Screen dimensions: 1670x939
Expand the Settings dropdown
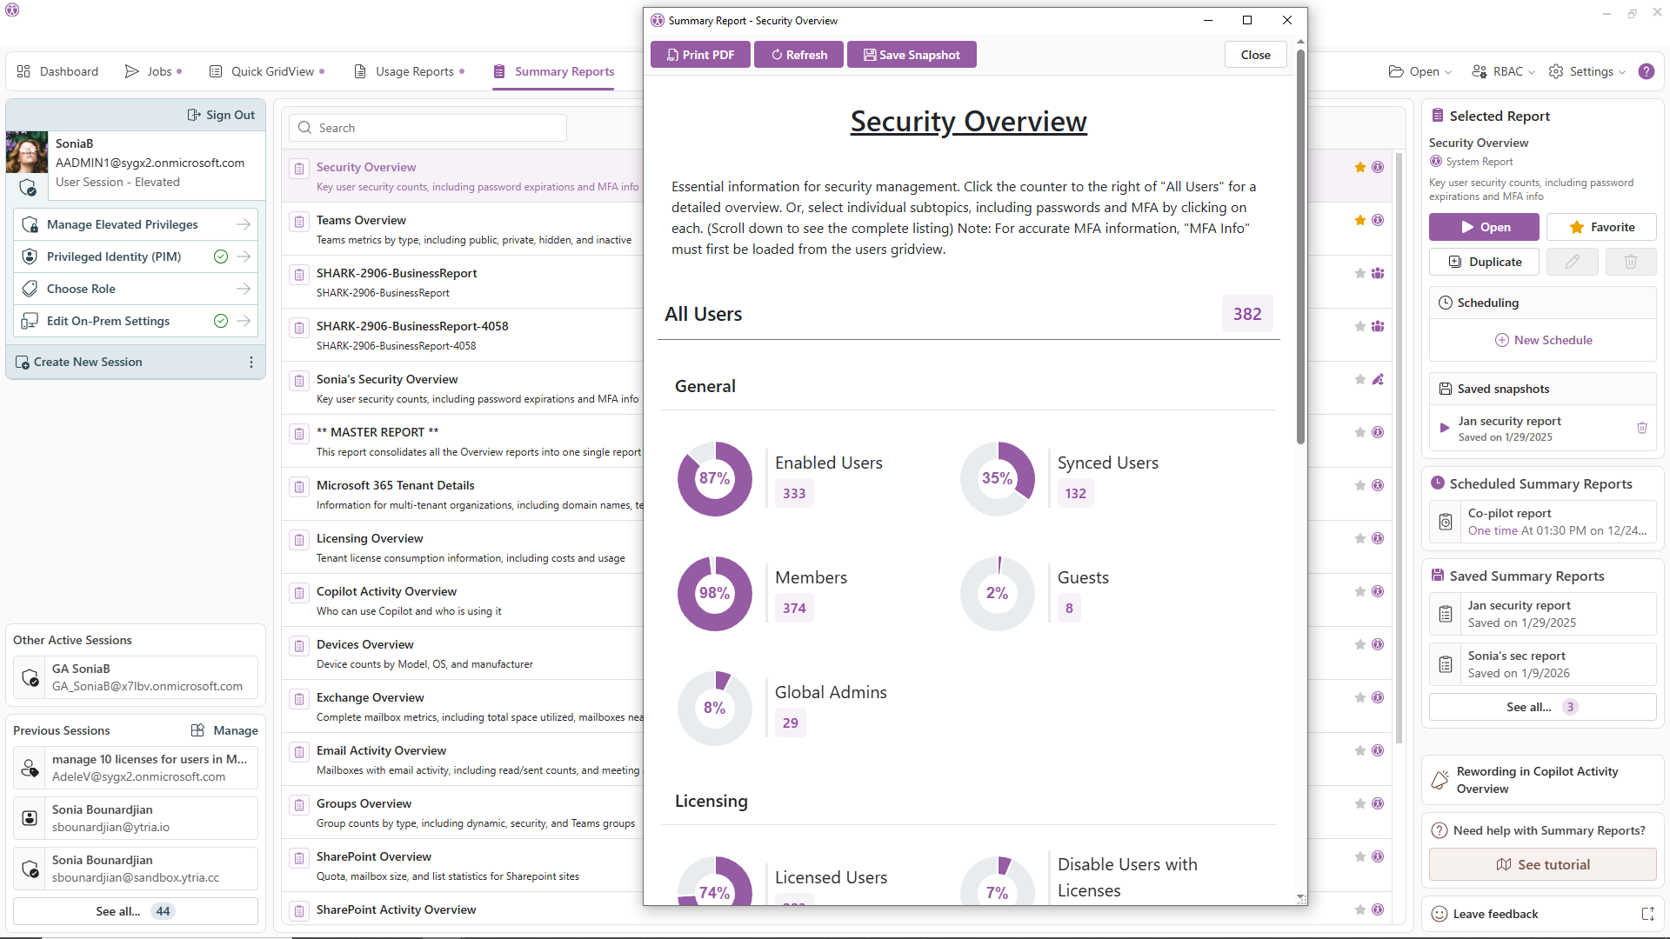point(1586,71)
